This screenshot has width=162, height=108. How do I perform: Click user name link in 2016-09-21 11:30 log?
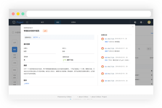pos(106,39)
